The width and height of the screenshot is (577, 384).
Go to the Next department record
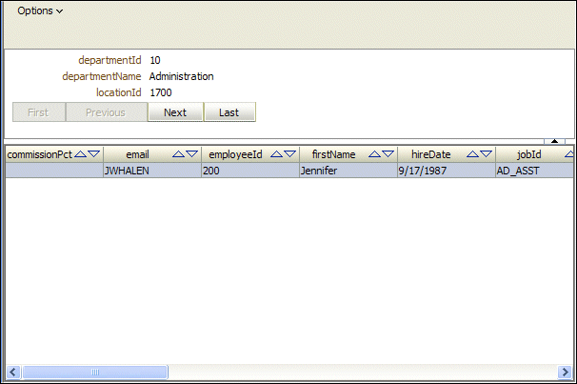point(175,112)
